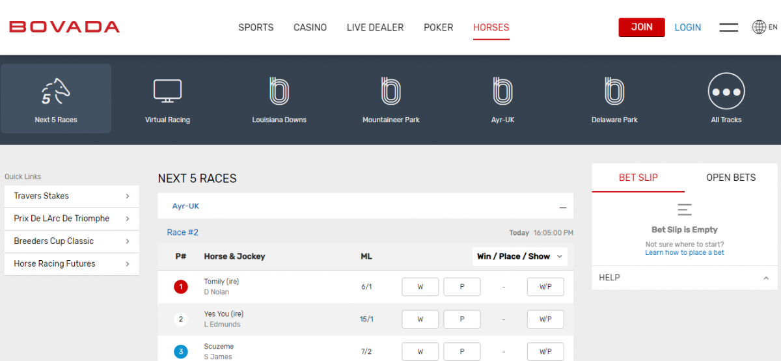The width and height of the screenshot is (781, 361).
Task: Select the Horses section
Action: [491, 27]
